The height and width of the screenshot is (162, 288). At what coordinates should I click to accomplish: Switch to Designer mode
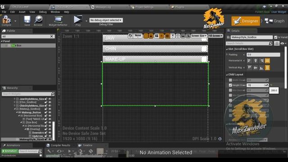coord(246,21)
